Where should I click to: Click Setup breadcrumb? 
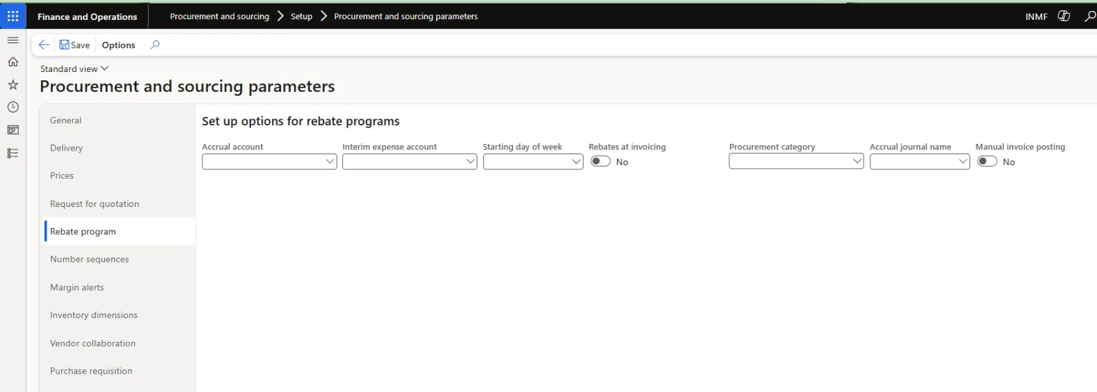pyautogui.click(x=301, y=16)
